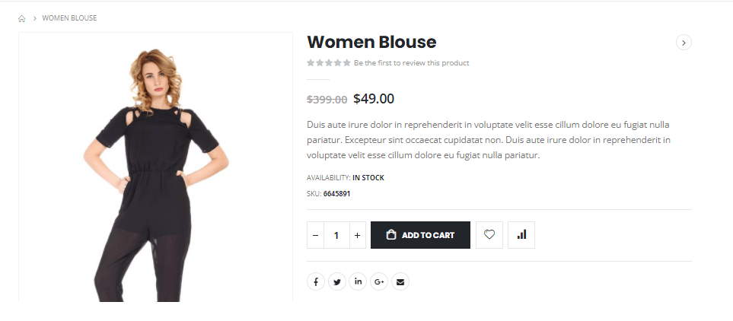Select the Women Blouse breadcrumb item
Screen dimensions: 733x321
(69, 18)
